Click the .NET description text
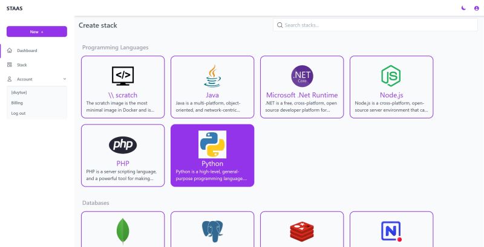484x247 pixels. point(301,106)
